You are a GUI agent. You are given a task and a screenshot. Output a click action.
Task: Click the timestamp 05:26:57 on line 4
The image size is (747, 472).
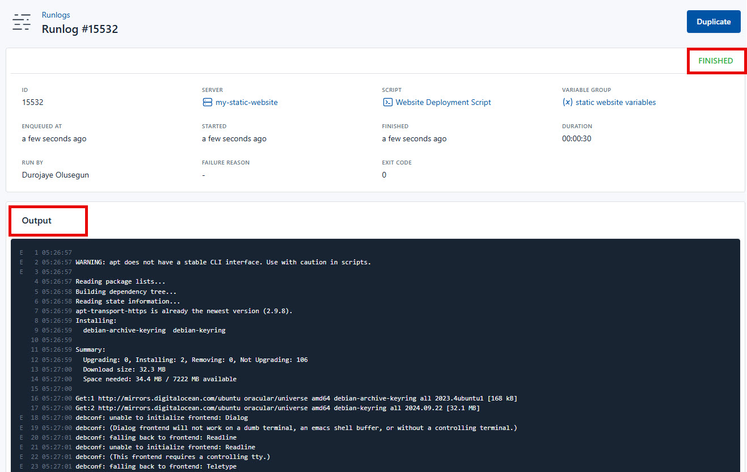point(57,281)
